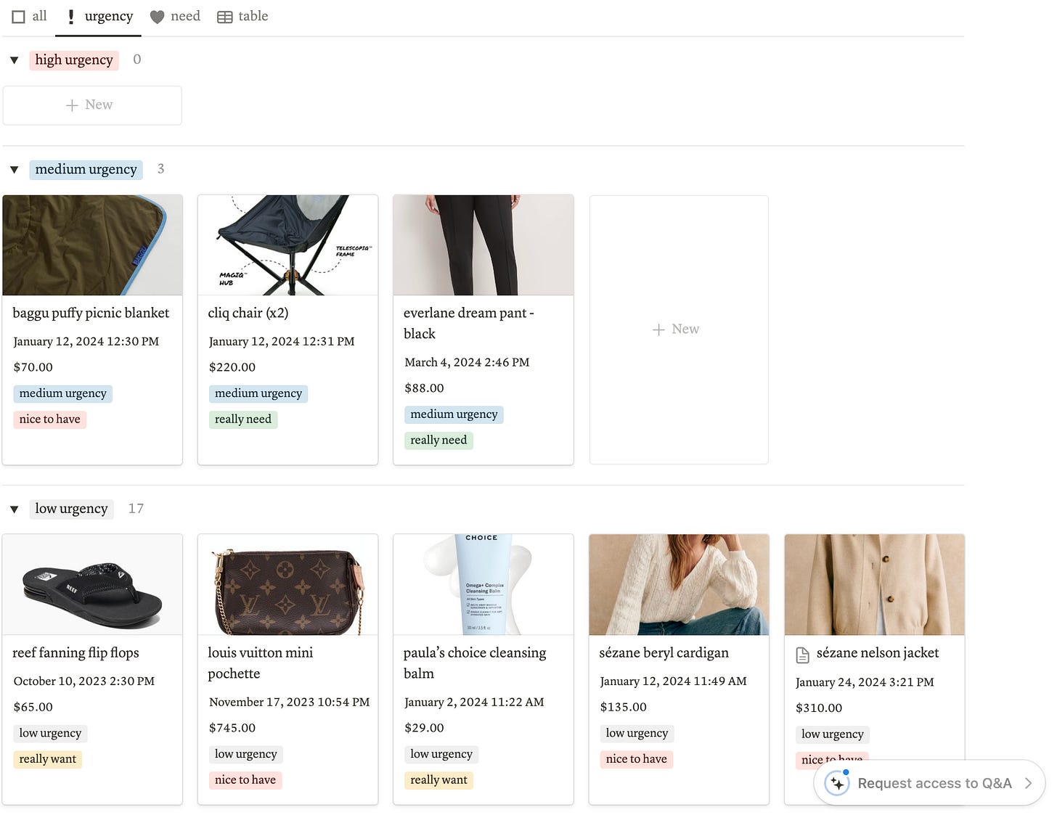The width and height of the screenshot is (1057, 815).
Task: Open baggu puffy picnic blanket title
Action: click(91, 314)
